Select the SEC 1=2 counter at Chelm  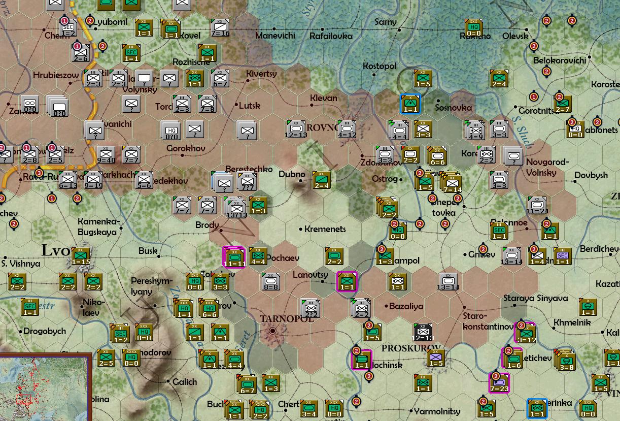[x=68, y=27]
